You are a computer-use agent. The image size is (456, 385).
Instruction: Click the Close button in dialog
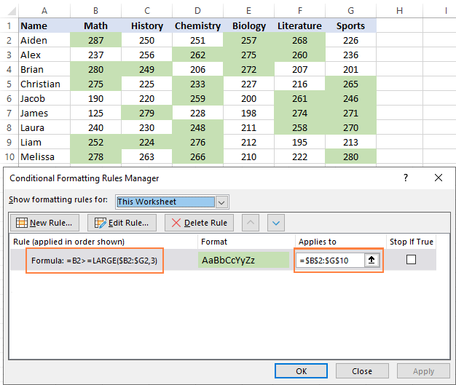pos(362,370)
